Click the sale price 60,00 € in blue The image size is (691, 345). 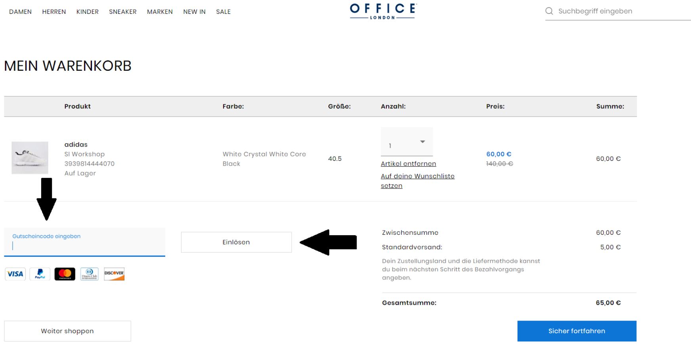pos(499,154)
